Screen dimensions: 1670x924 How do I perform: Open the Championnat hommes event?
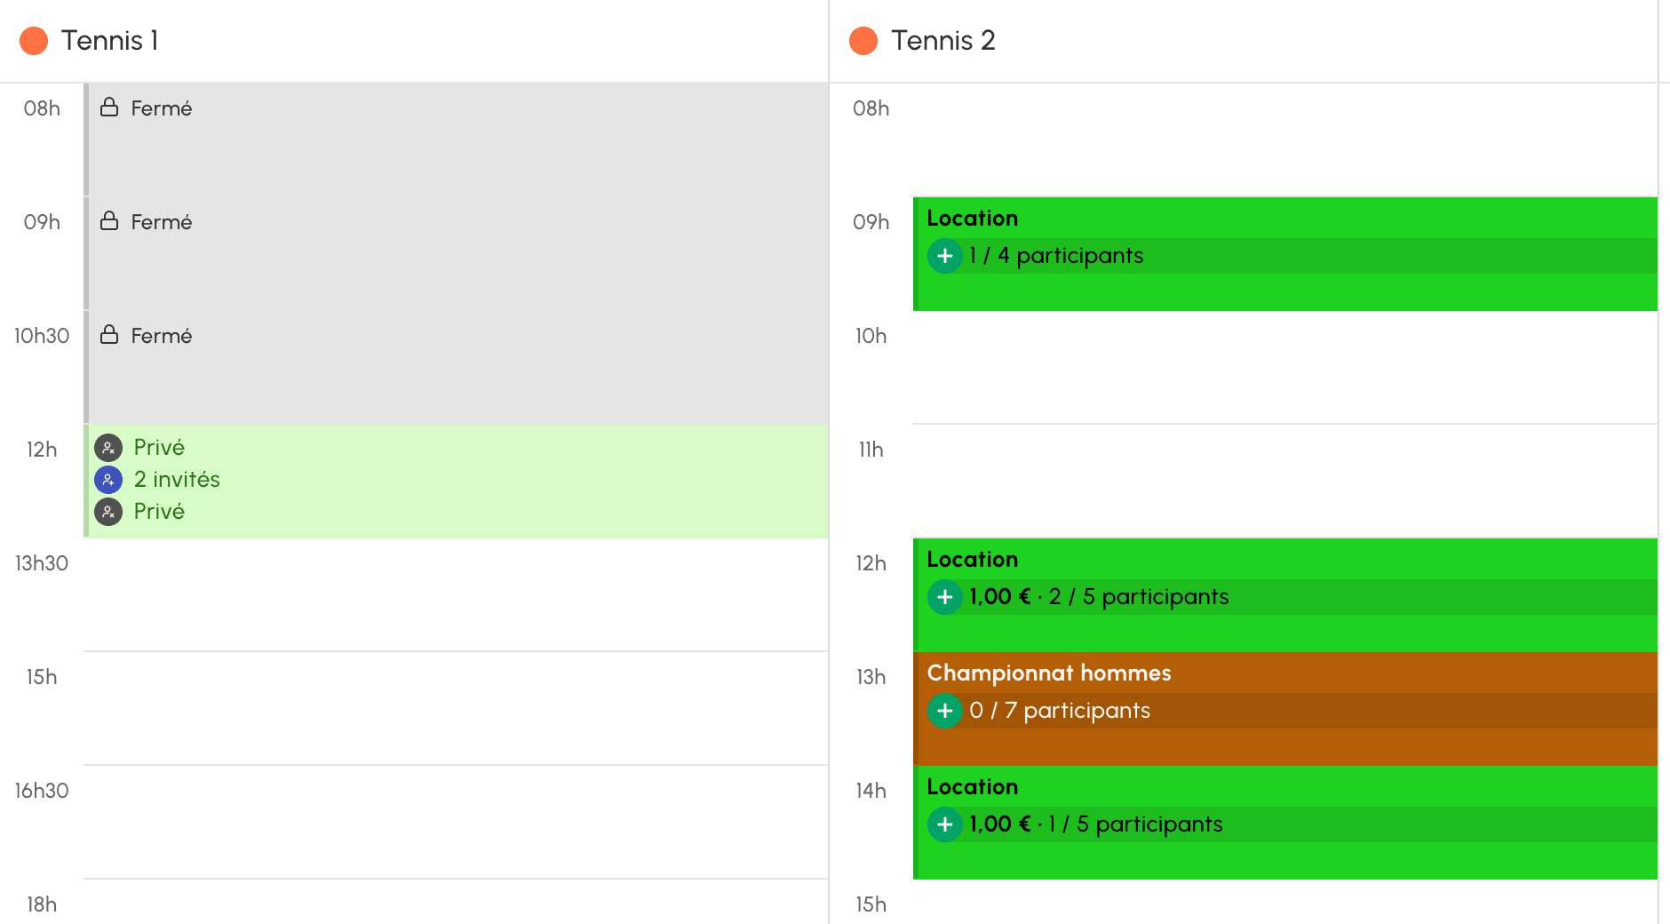pyautogui.click(x=1285, y=709)
